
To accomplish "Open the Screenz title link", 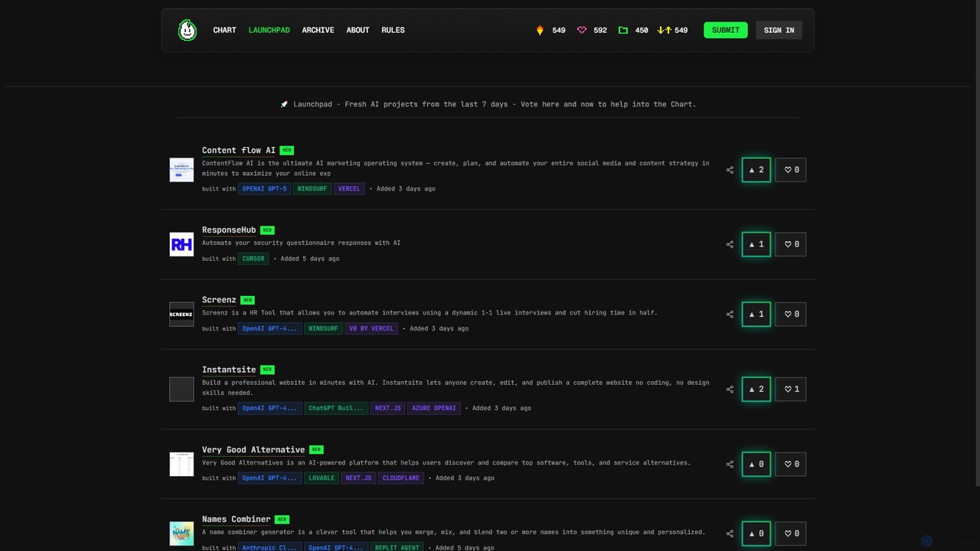I will (x=219, y=299).
